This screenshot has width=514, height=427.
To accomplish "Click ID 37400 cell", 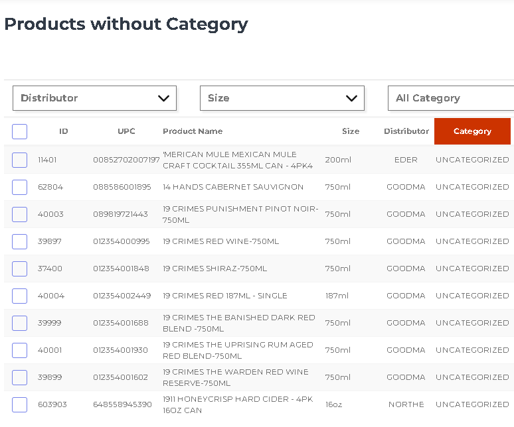I will (50, 269).
